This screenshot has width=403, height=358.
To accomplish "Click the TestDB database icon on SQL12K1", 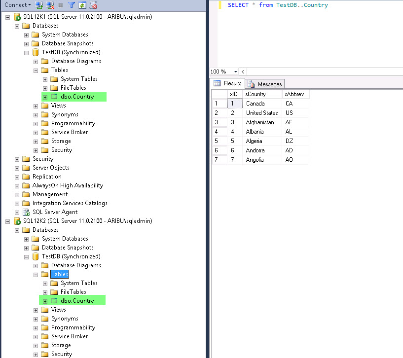I will coord(35,52).
